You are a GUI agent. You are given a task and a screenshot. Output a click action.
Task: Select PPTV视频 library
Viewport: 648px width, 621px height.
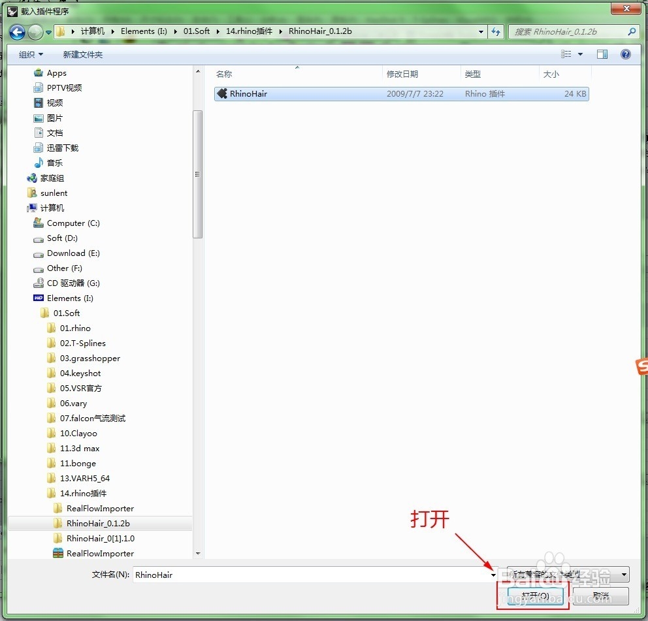pyautogui.click(x=64, y=88)
